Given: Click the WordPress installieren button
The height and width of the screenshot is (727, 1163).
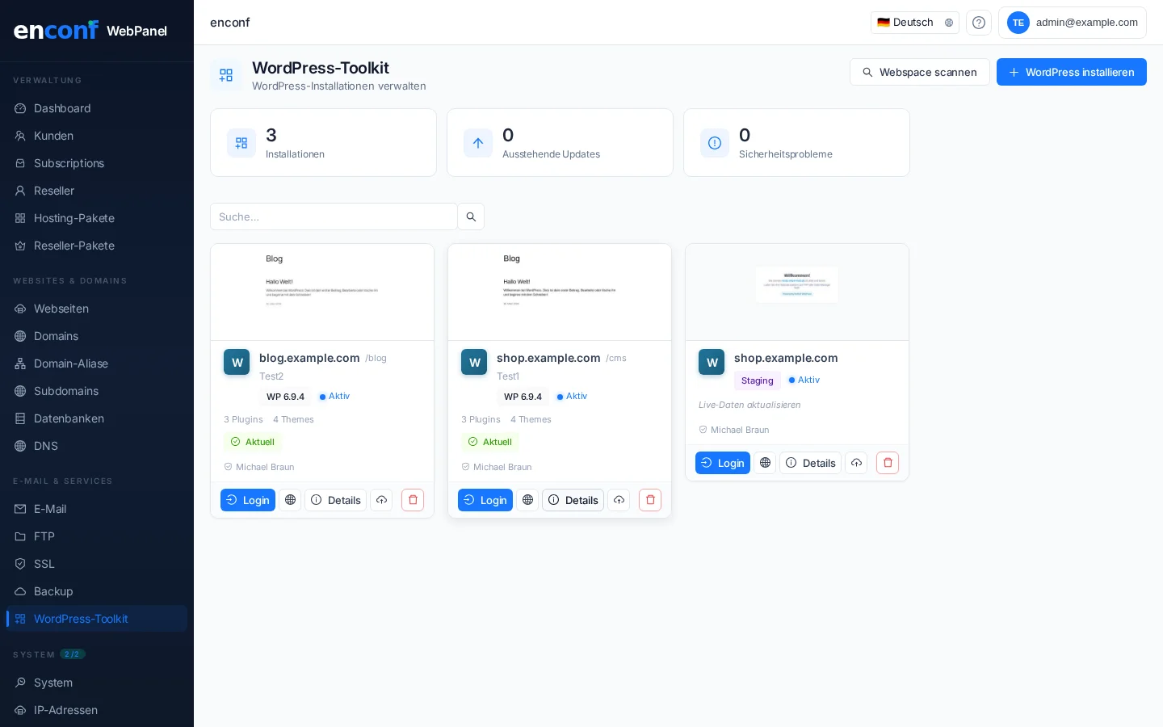Looking at the screenshot, I should click(x=1072, y=72).
